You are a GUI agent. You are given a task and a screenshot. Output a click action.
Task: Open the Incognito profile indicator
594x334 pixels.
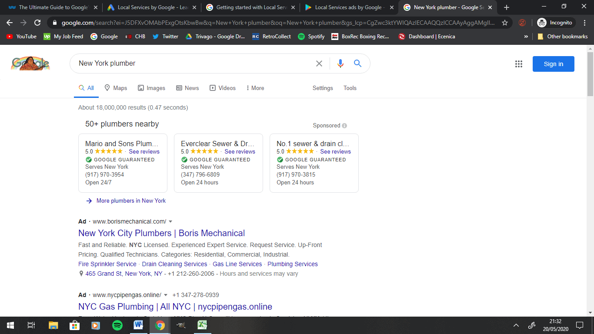point(555,23)
